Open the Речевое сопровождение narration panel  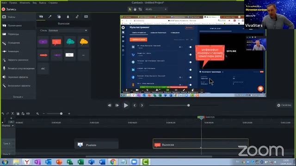(18, 68)
